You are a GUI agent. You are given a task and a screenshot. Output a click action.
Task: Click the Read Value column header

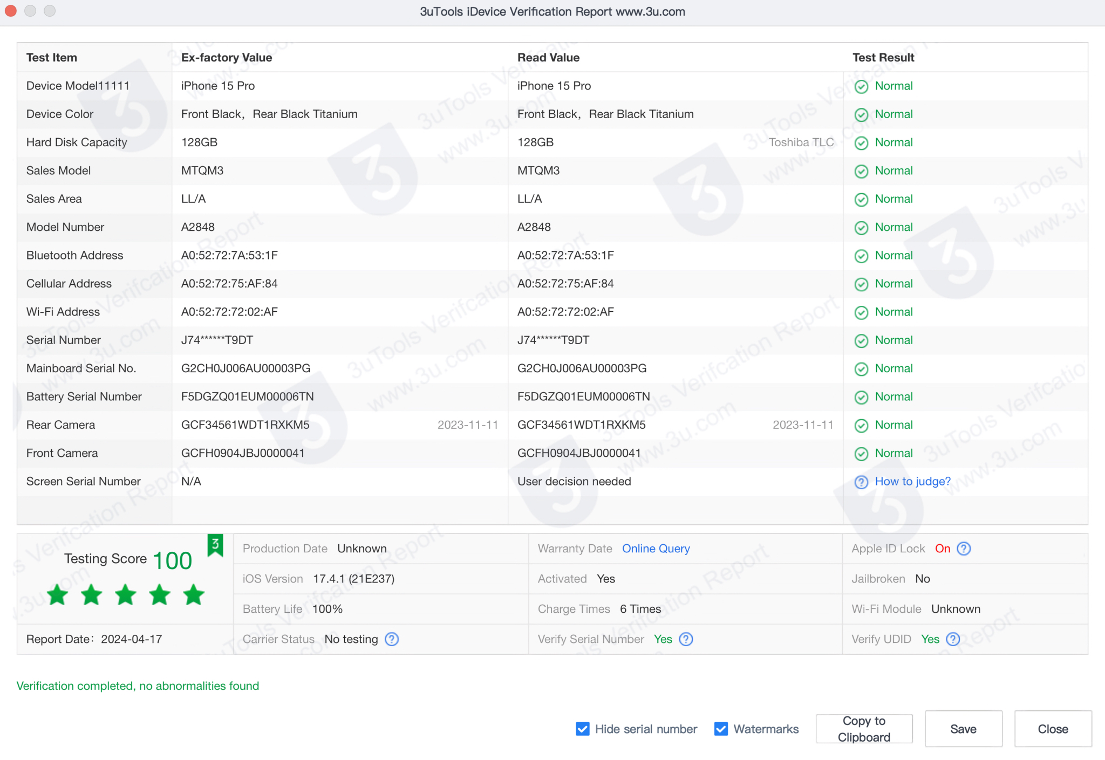(x=548, y=58)
